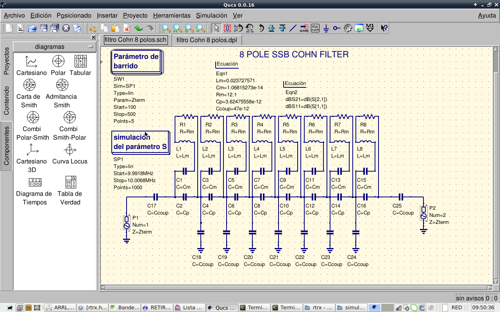The width and height of the screenshot is (500, 312).
Task: Run simulation with the gear icon
Action: 348,28
